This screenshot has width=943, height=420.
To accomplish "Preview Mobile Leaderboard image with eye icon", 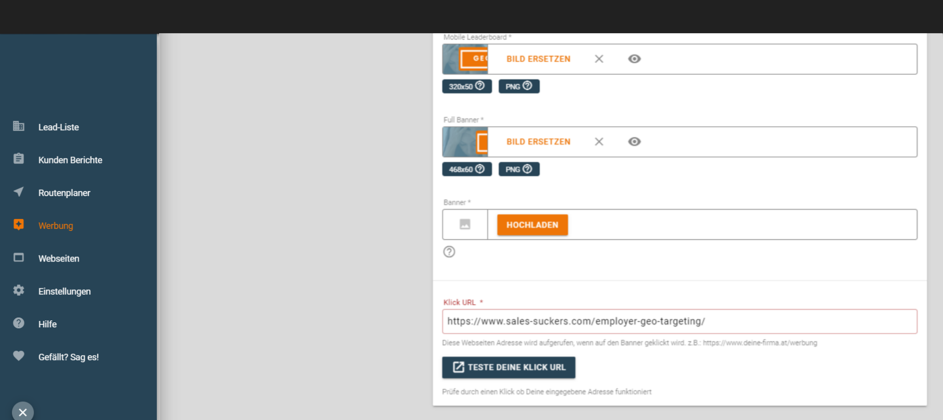I will pos(634,59).
